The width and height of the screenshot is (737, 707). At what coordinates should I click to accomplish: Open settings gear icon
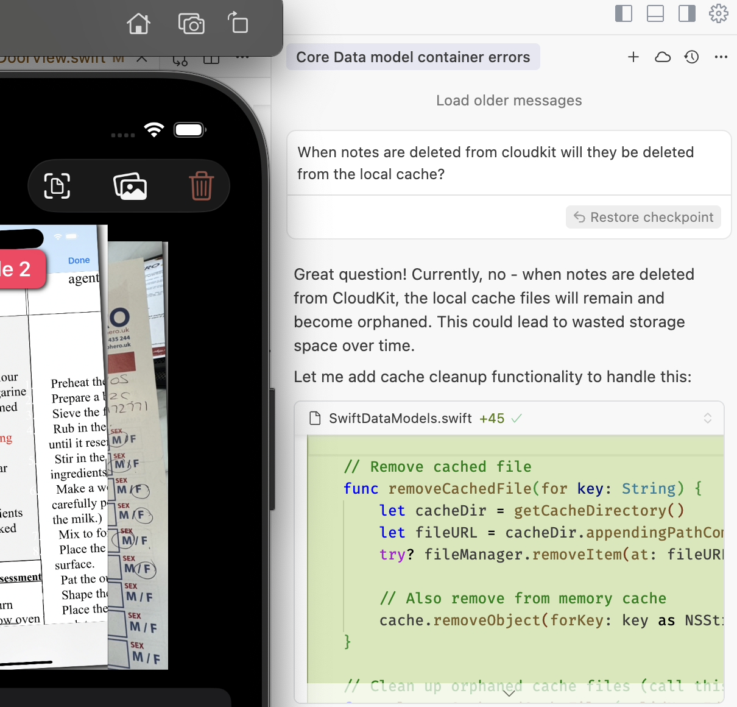tap(719, 13)
